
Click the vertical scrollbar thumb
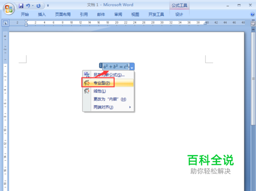[253, 78]
